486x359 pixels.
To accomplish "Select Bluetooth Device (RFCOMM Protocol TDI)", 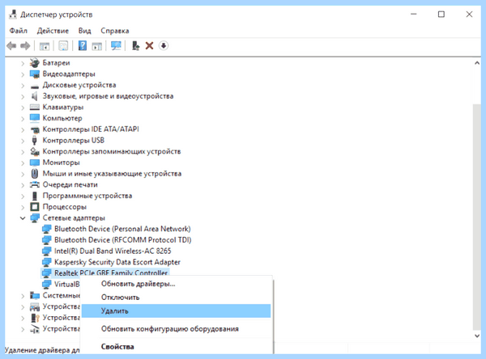I will (x=123, y=240).
